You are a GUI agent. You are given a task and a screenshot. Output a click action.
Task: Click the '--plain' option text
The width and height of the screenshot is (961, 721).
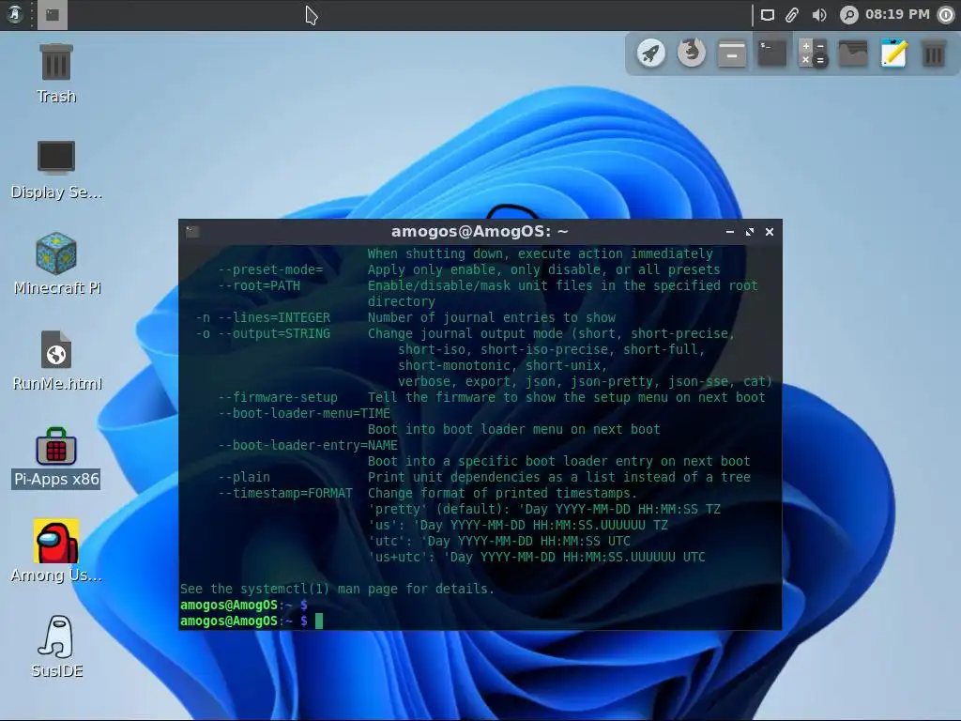(x=244, y=477)
